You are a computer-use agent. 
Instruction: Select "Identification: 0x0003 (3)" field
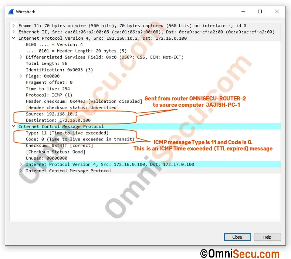(59, 70)
